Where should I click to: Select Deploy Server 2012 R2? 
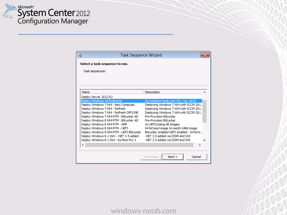(x=142, y=97)
